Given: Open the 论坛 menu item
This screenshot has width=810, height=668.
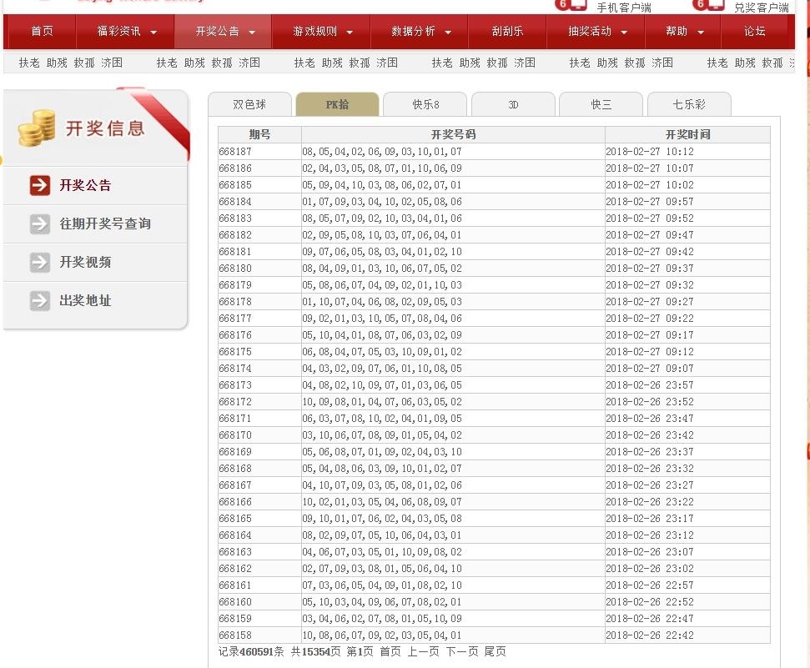Looking at the screenshot, I should pyautogui.click(x=755, y=31).
